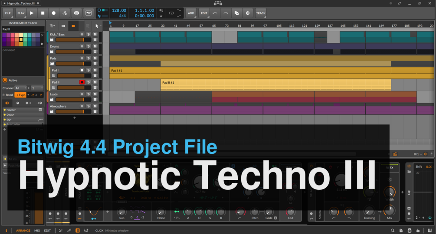436x234 pixels.
Task: Toggle the device panel icon in the footer
Action: 78,231
